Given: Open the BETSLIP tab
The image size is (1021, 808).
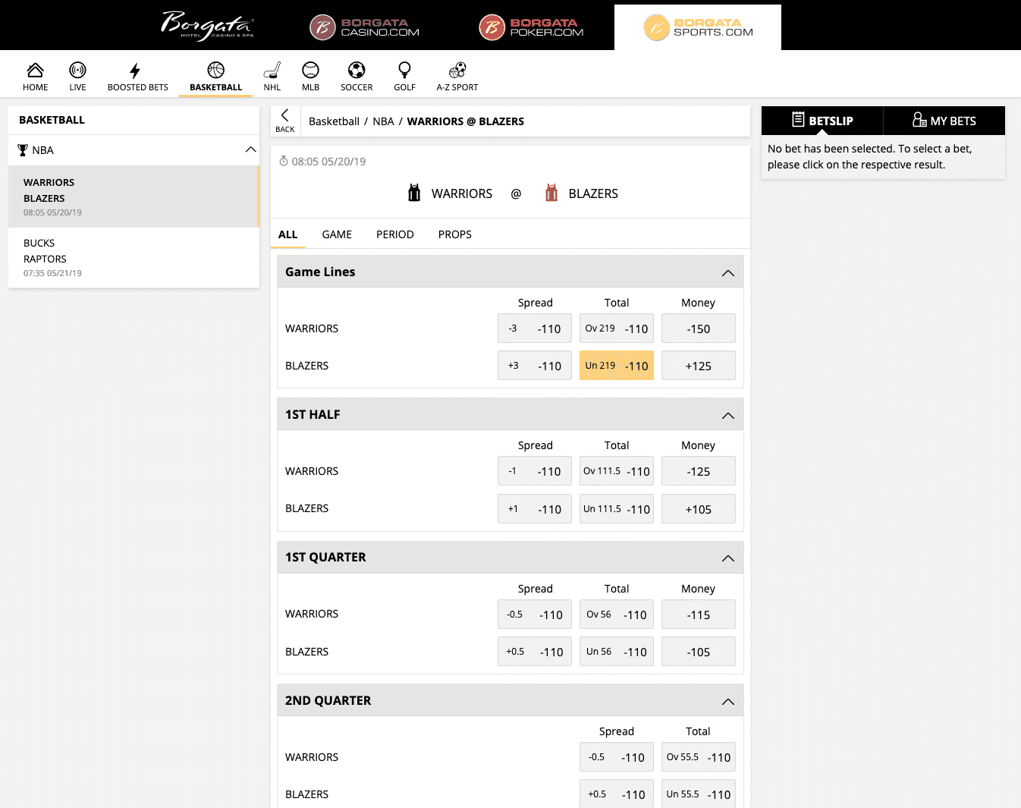Looking at the screenshot, I should tap(822, 121).
